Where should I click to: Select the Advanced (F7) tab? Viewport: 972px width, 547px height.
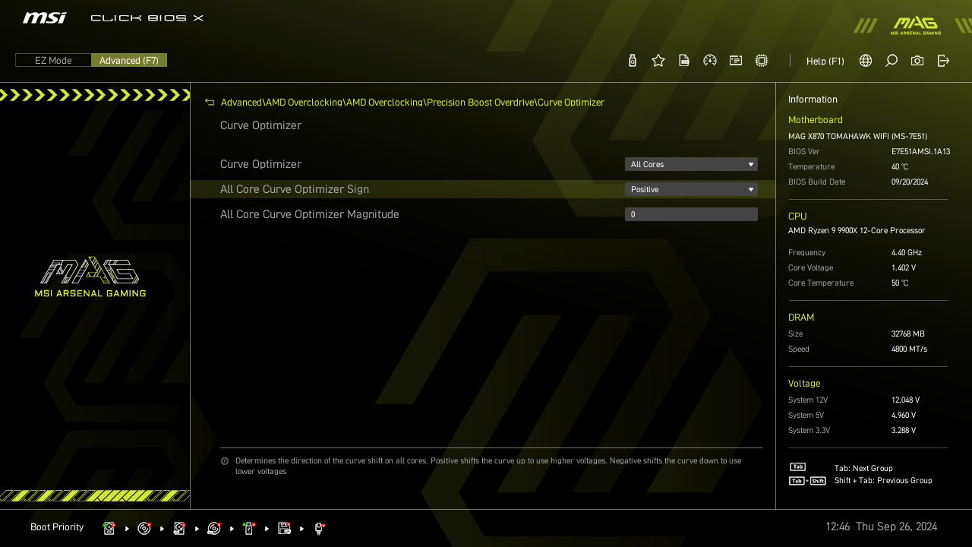coord(129,60)
